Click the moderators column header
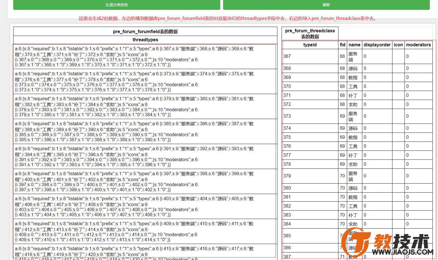The image size is (438, 260). [x=418, y=45]
